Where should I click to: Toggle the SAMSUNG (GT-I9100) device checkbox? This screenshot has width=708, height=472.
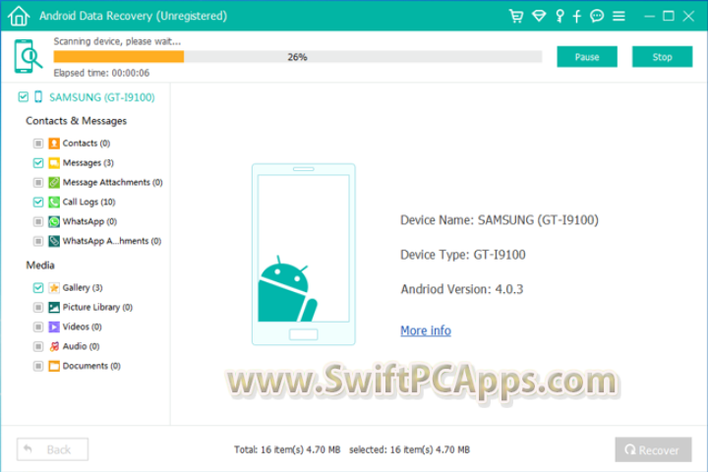coord(23,96)
